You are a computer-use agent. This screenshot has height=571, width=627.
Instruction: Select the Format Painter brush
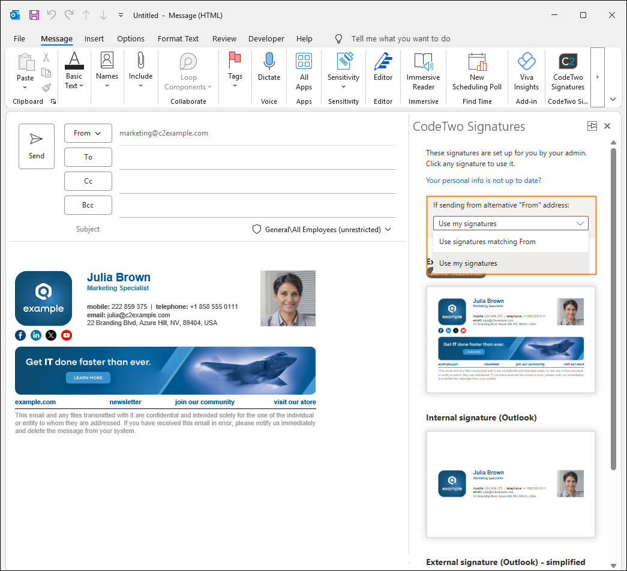[x=46, y=87]
